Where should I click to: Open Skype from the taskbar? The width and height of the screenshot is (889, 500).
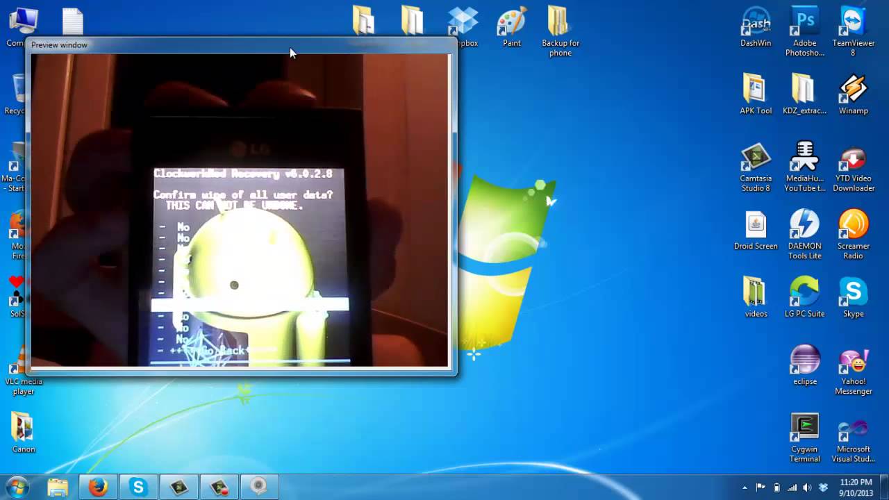click(x=138, y=487)
